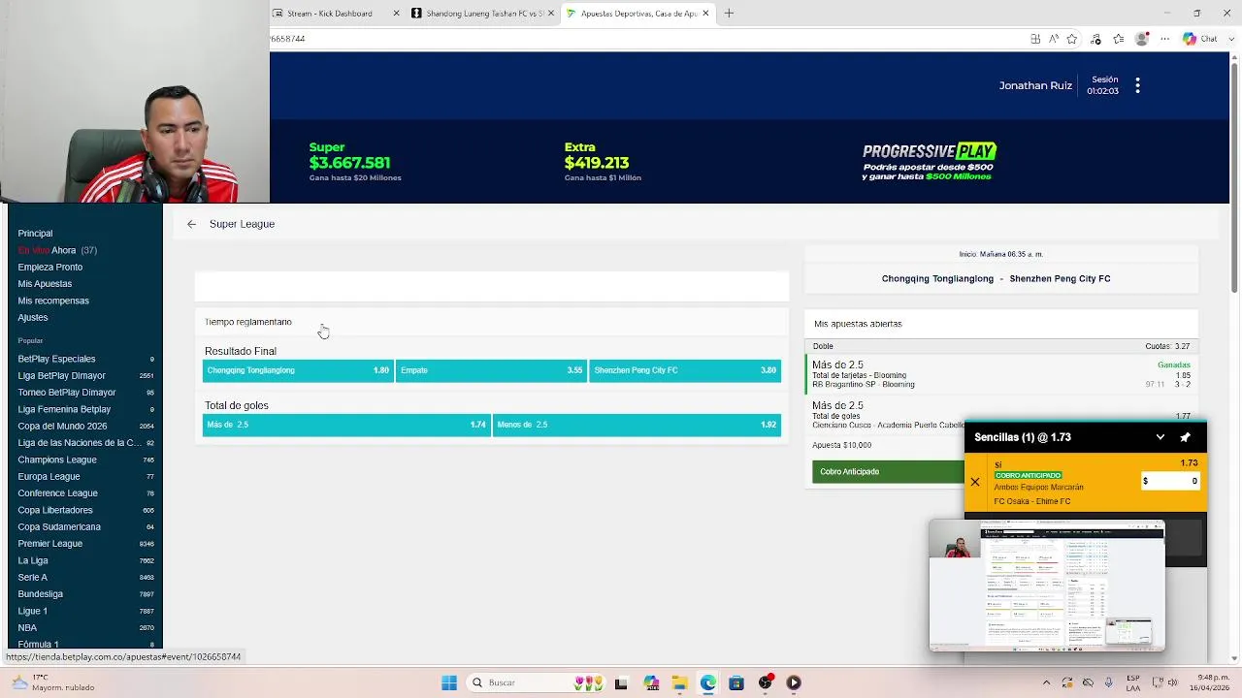Open La Liga listing
The height and width of the screenshot is (698, 1242).
[85, 560]
